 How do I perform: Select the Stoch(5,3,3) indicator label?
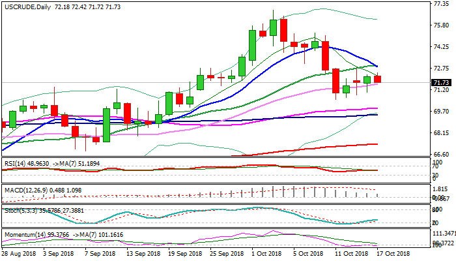click(x=18, y=211)
